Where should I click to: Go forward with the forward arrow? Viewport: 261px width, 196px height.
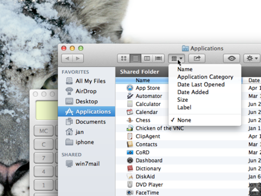(x=78, y=58)
